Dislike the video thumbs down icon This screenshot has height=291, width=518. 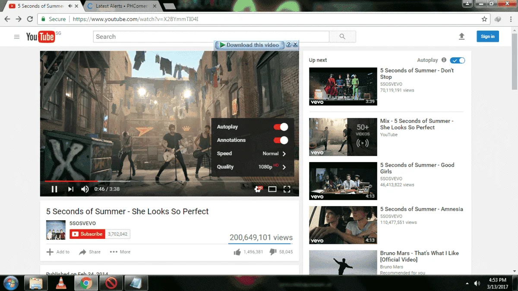click(x=273, y=252)
